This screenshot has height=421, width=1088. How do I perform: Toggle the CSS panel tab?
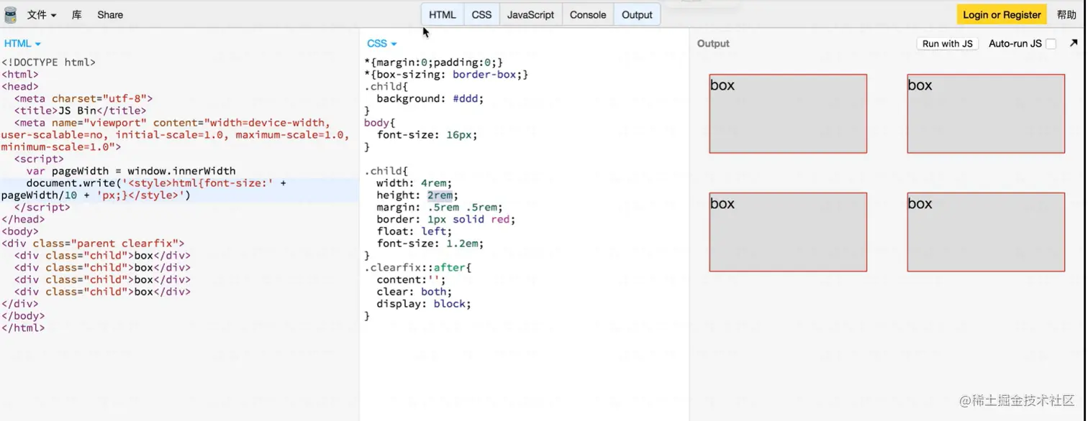481,14
